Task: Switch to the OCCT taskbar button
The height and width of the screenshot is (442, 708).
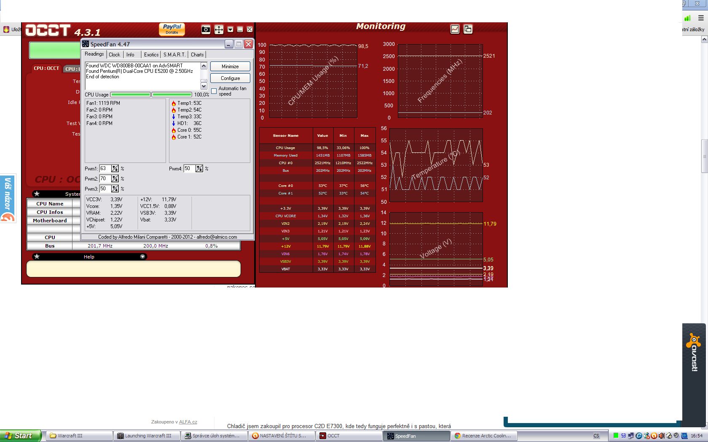Action: tap(350, 436)
